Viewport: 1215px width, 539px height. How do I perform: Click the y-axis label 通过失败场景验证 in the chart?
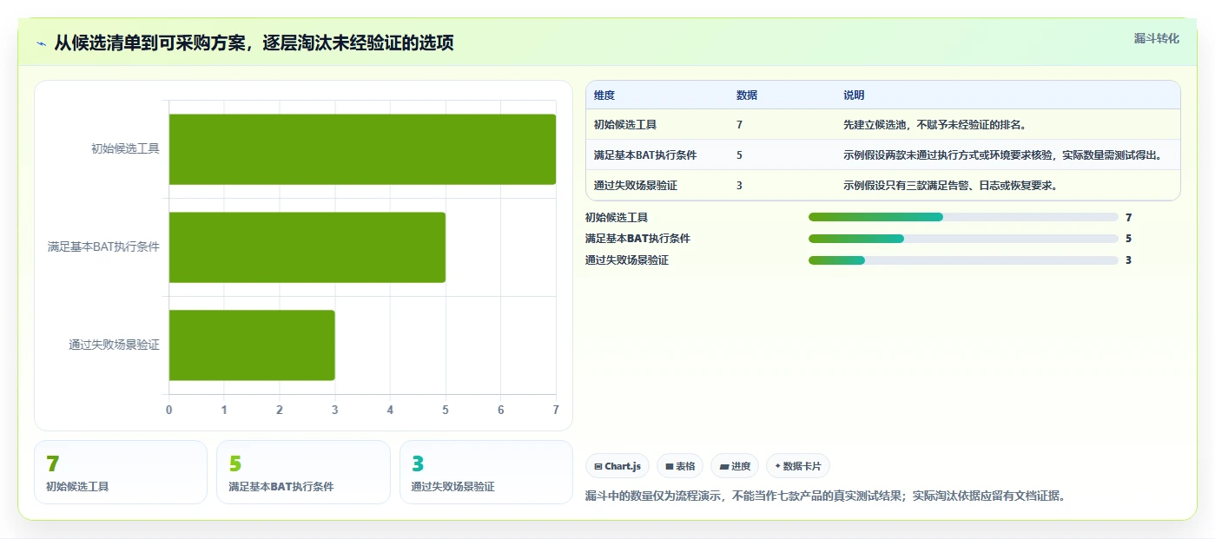115,345
